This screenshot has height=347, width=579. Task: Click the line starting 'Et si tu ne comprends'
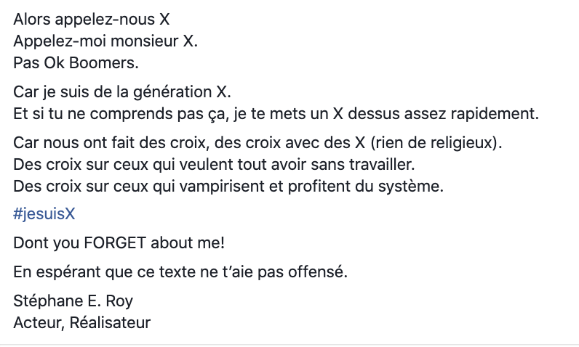tap(276, 114)
